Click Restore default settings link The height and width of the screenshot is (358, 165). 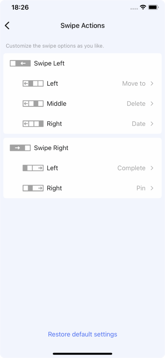coord(82,334)
